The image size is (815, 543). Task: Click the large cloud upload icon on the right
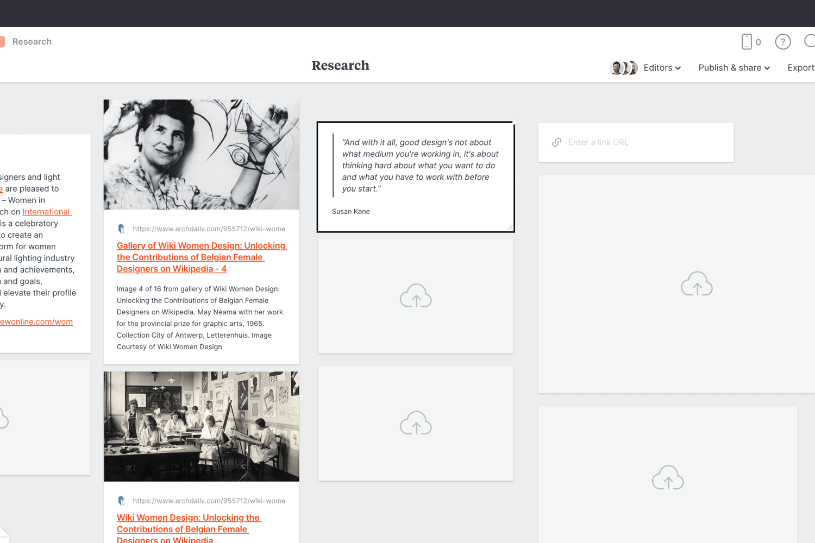697,284
